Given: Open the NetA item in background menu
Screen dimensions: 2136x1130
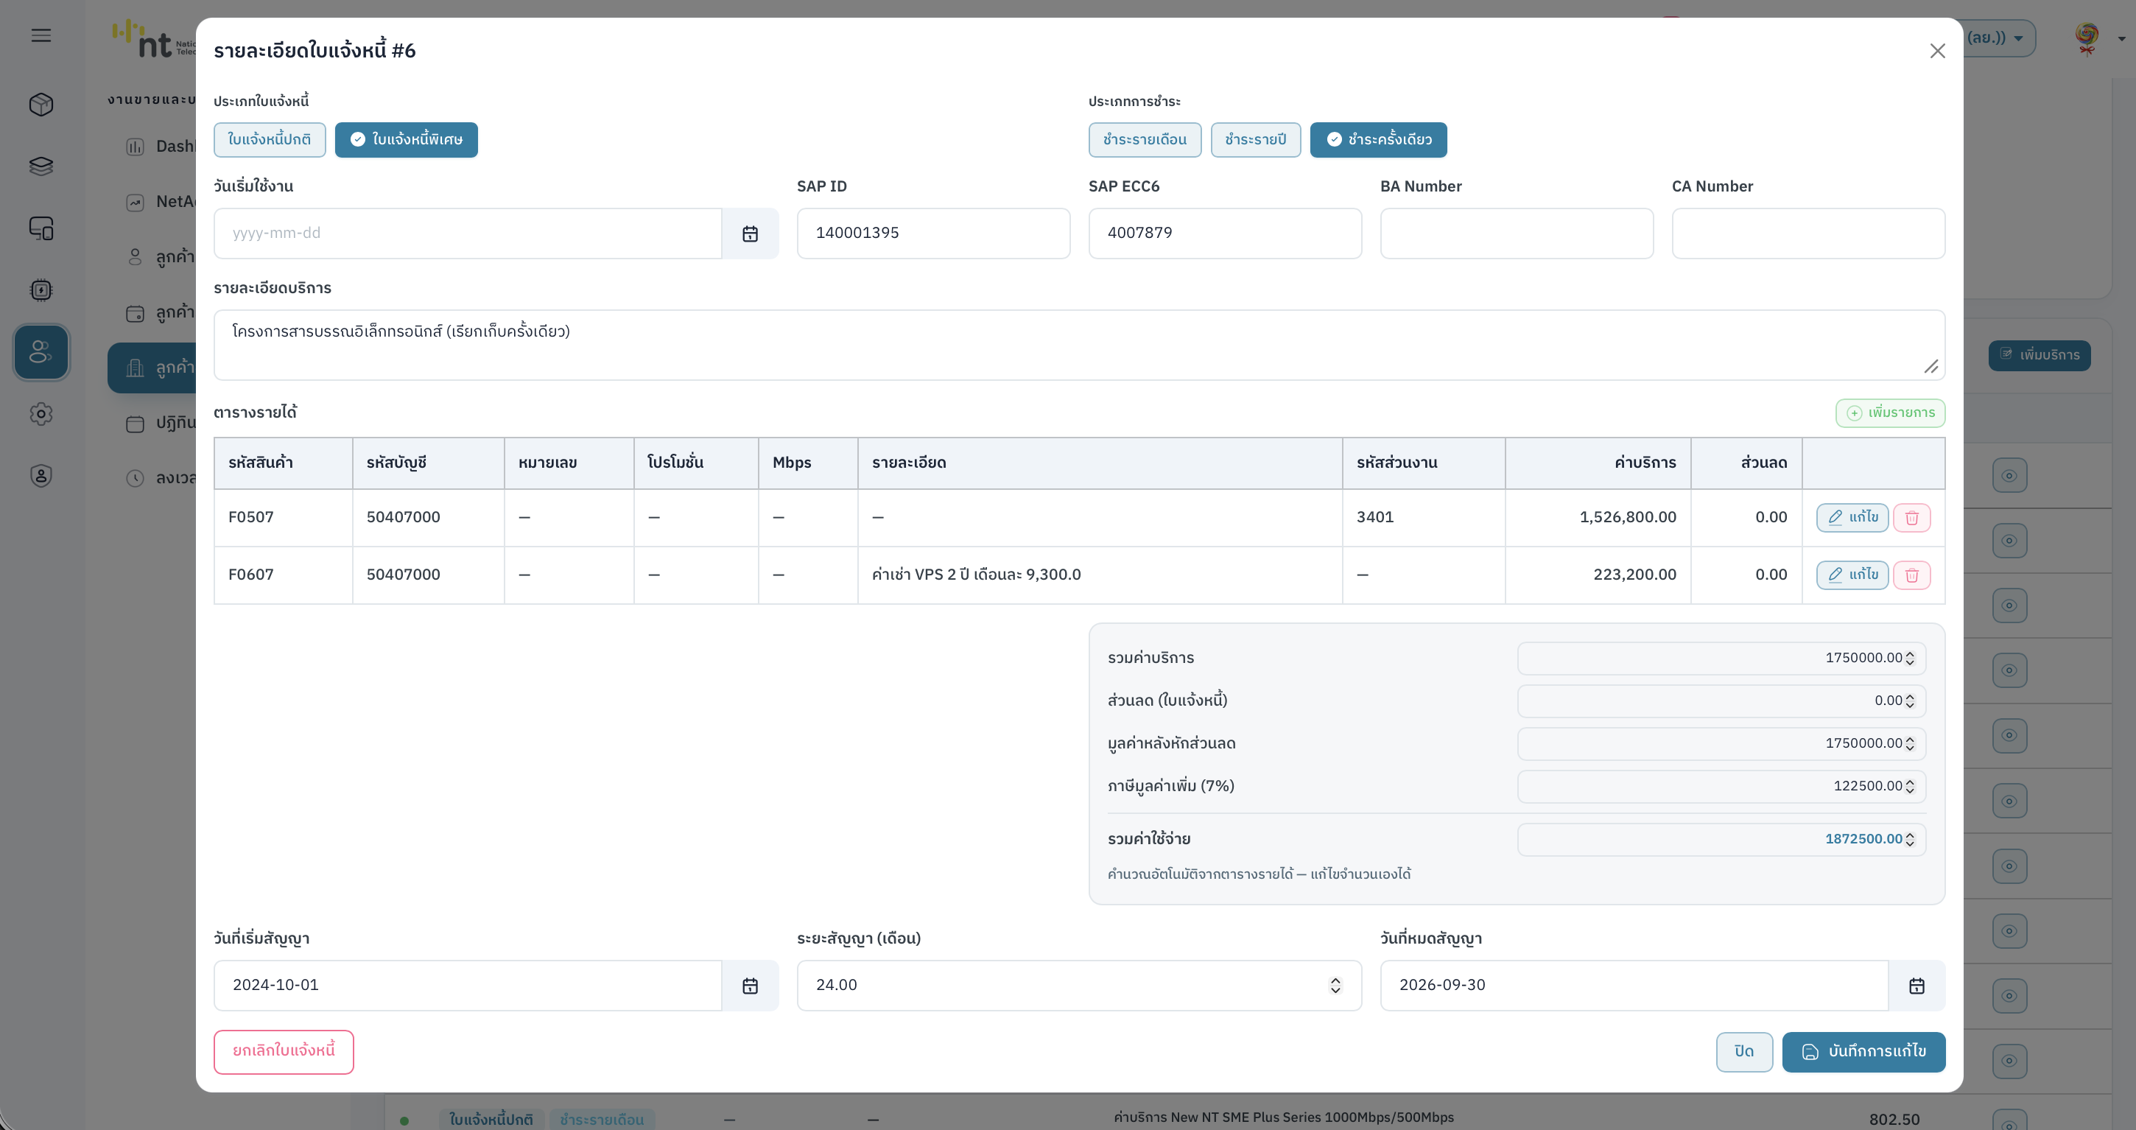Looking at the screenshot, I should pyautogui.click(x=160, y=203).
